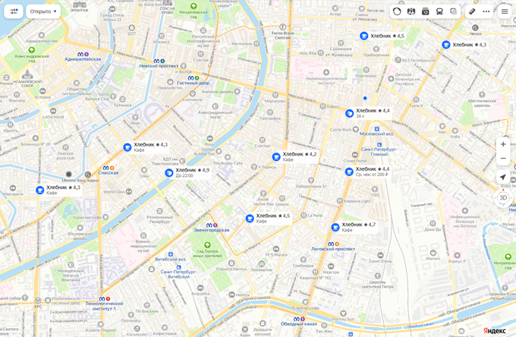Open Лиговский проспект metro station

coord(333,247)
